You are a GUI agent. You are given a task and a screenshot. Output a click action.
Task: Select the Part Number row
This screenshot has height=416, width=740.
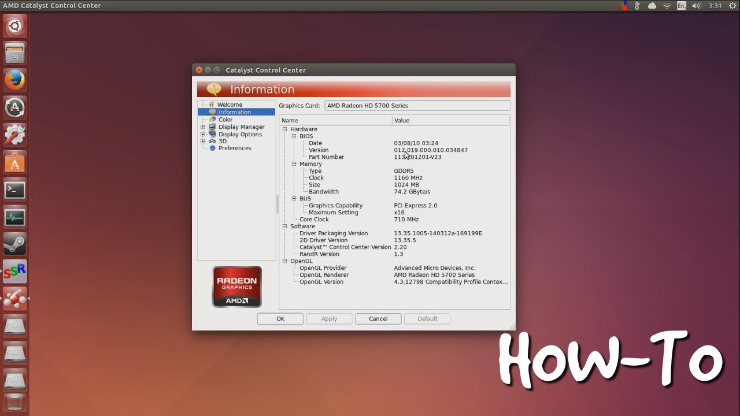pyautogui.click(x=394, y=157)
